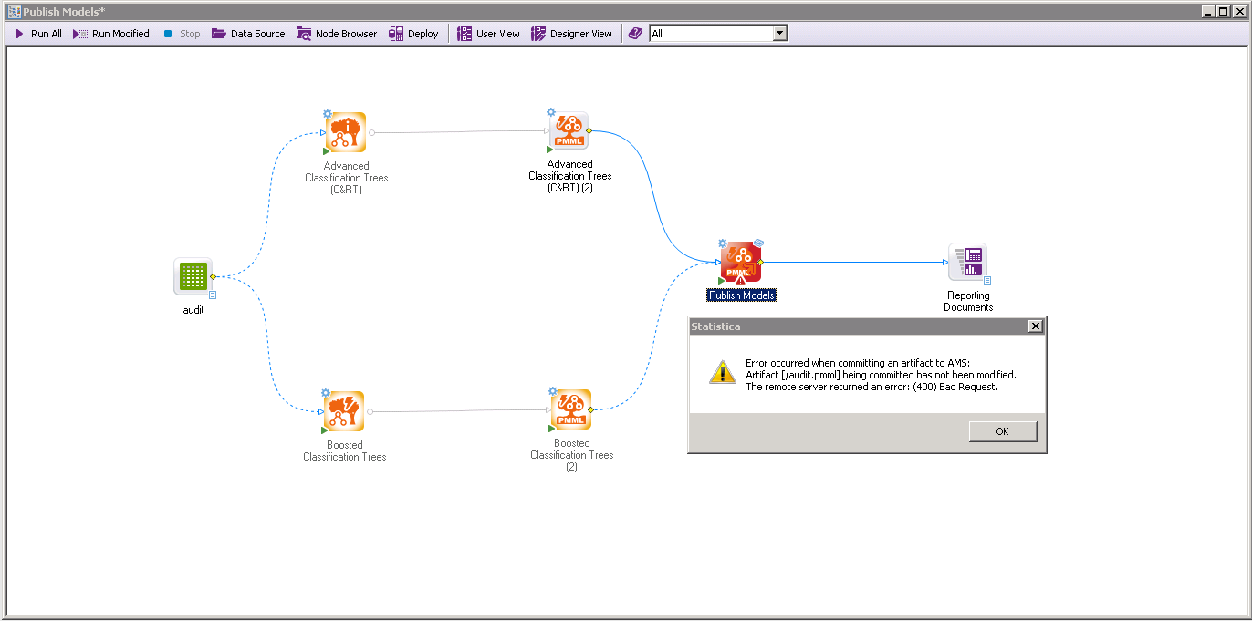Click the document icon beside Reporting Documents node

(987, 281)
